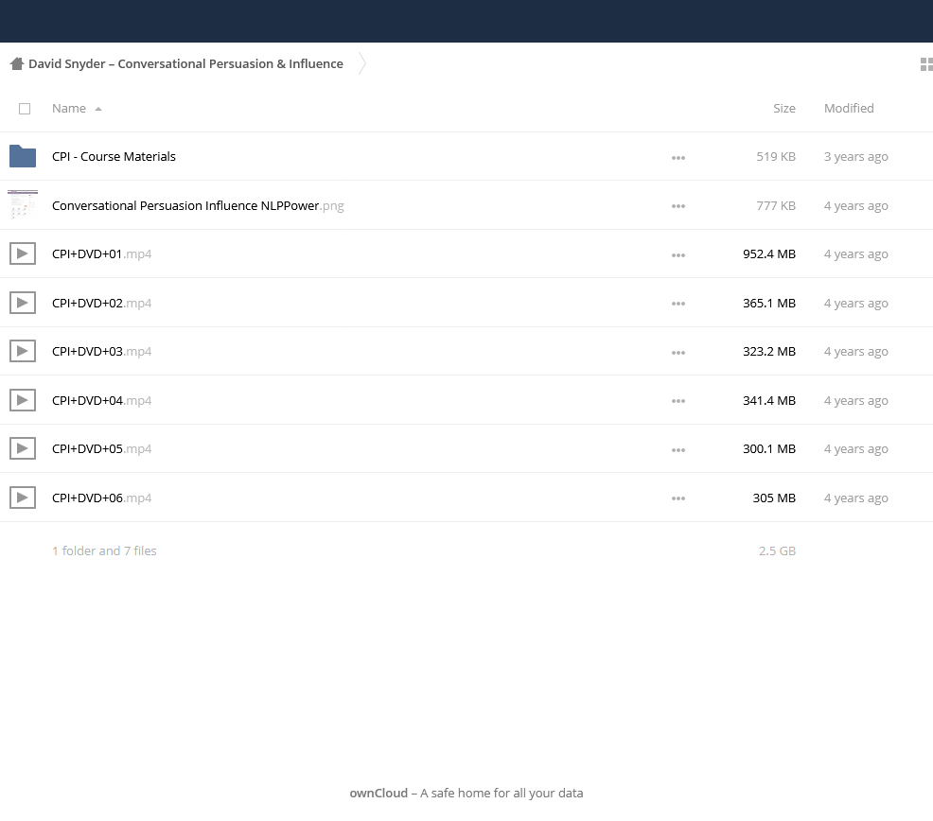Follow the ownCloud footer link
The width and height of the screenshot is (933, 821).
pos(378,793)
